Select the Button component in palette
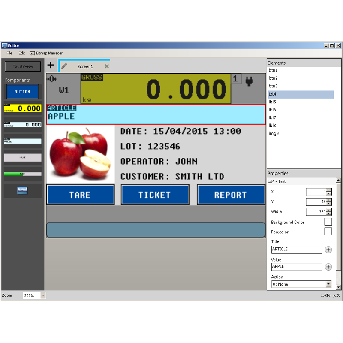This screenshot has height=343, width=343. [23, 92]
